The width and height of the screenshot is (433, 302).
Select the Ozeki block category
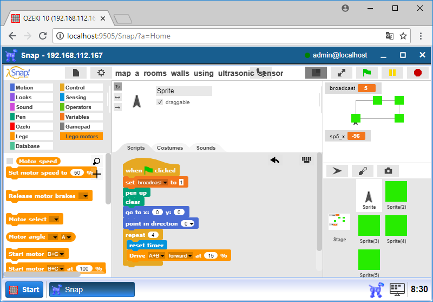click(31, 126)
